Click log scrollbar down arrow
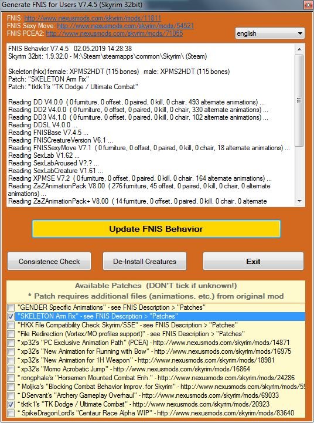Screen dimensions: 314x423 (x=299, y=201)
